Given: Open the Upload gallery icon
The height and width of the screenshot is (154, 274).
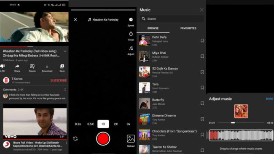Looking at the screenshot, I should pyautogui.click(x=131, y=139).
